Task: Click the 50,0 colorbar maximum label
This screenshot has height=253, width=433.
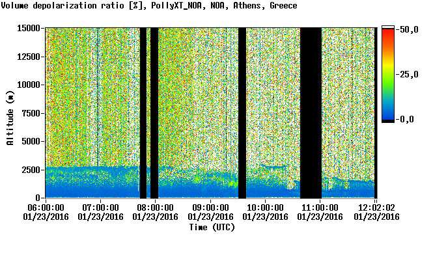Action: click(409, 29)
